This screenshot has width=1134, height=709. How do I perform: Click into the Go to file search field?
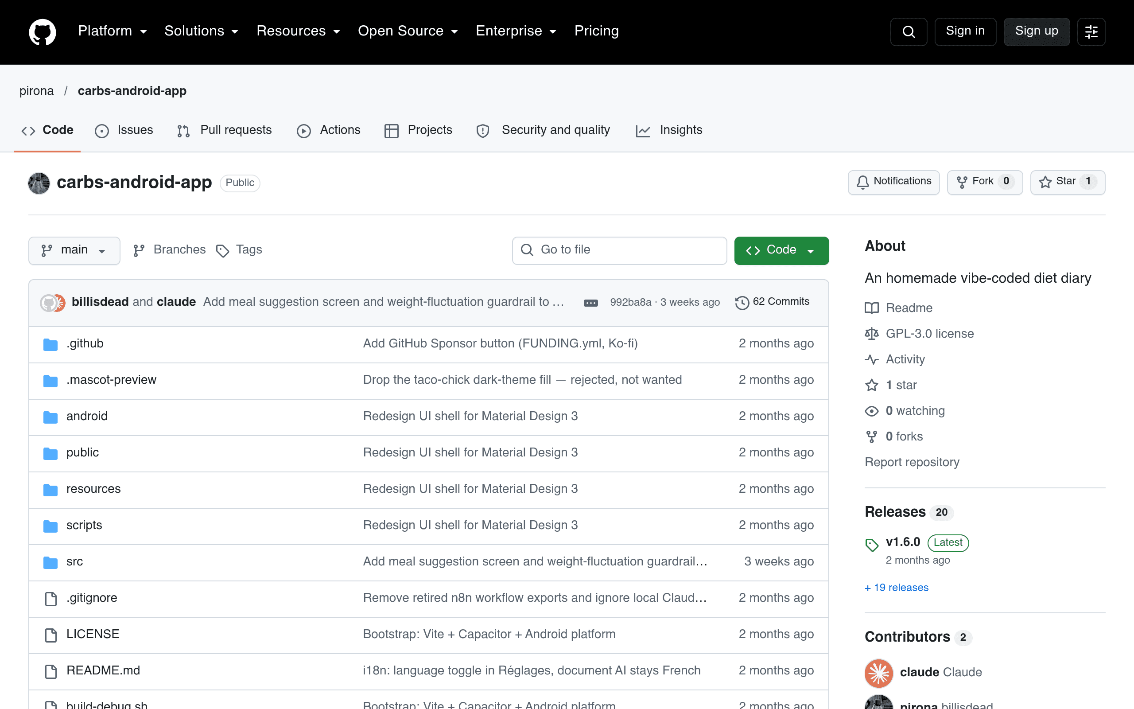pos(619,250)
